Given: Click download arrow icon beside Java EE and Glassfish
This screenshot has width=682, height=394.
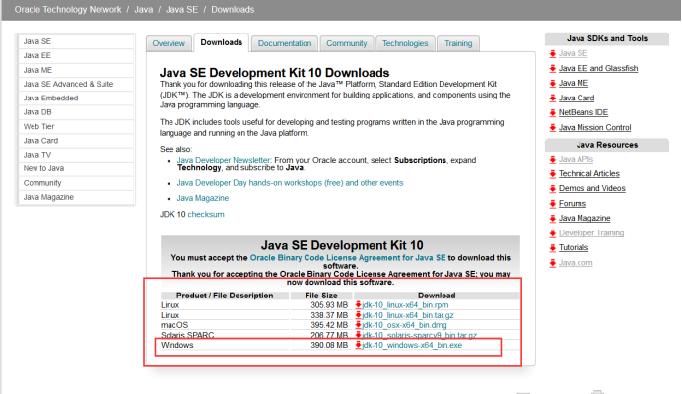Looking at the screenshot, I should [x=552, y=68].
